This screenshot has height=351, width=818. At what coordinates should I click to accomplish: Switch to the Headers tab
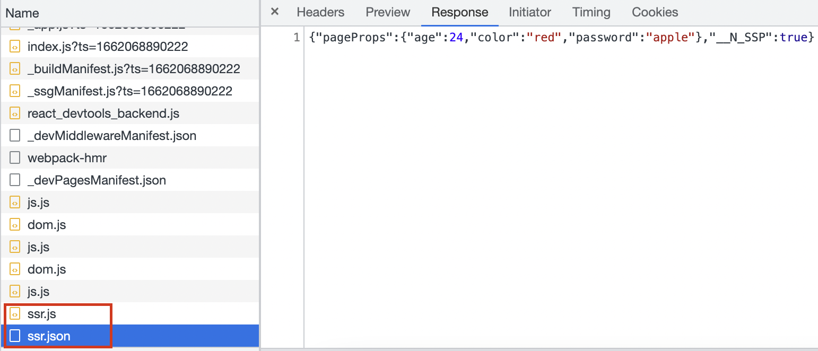[x=320, y=12]
